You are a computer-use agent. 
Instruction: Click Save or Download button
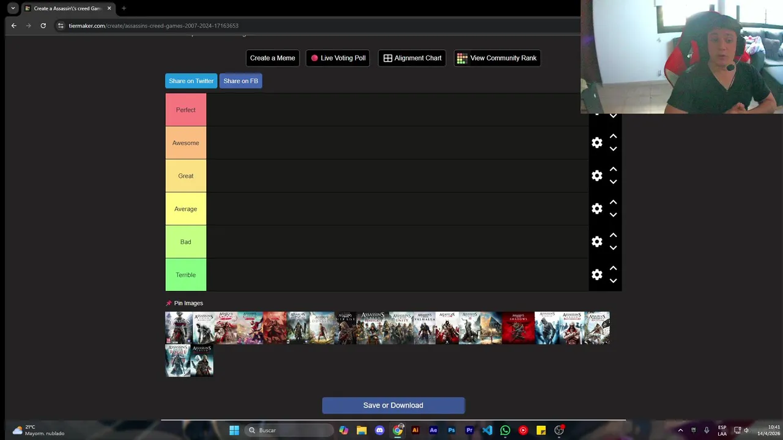tap(393, 405)
